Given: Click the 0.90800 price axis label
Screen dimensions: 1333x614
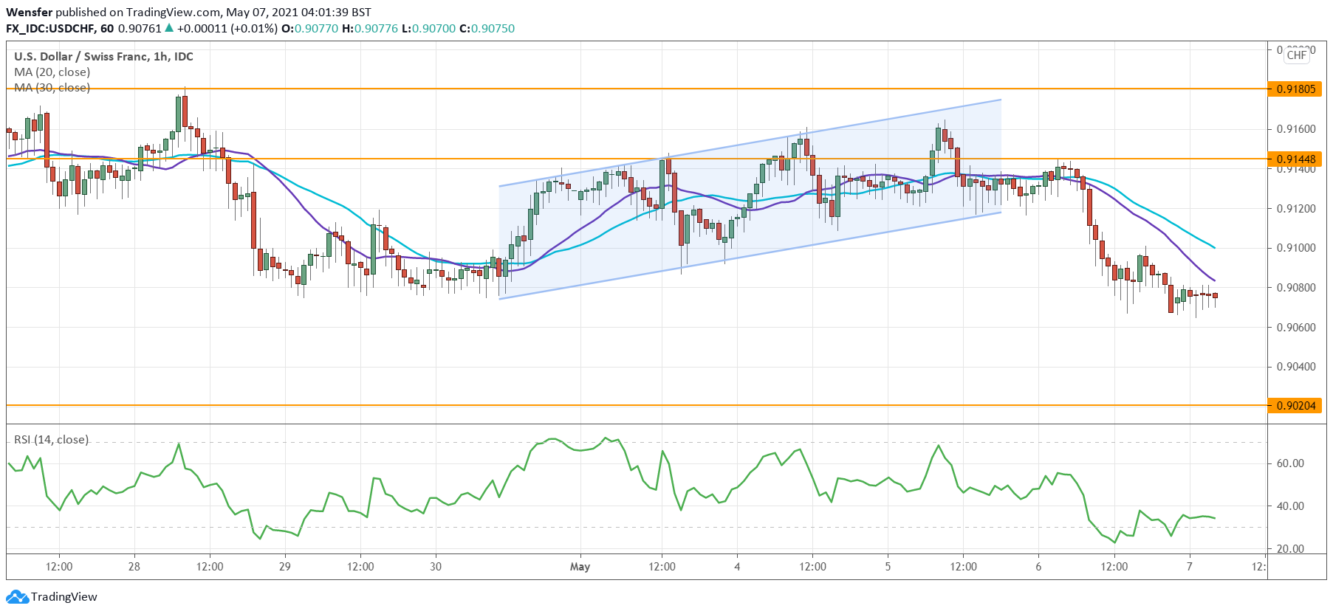Looking at the screenshot, I should pyautogui.click(x=1296, y=288).
